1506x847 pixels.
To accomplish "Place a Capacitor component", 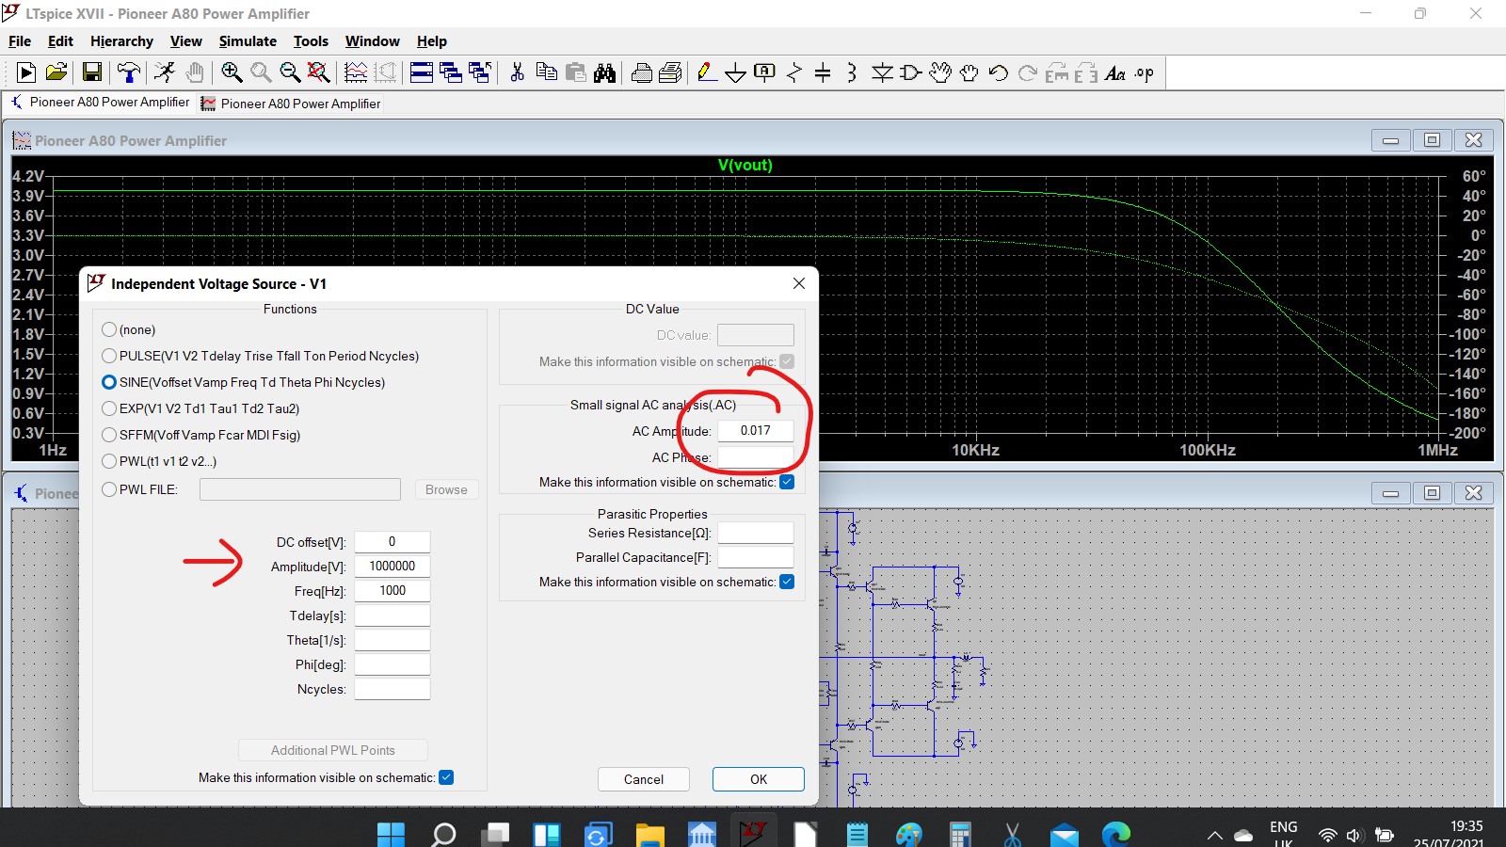I will (823, 72).
